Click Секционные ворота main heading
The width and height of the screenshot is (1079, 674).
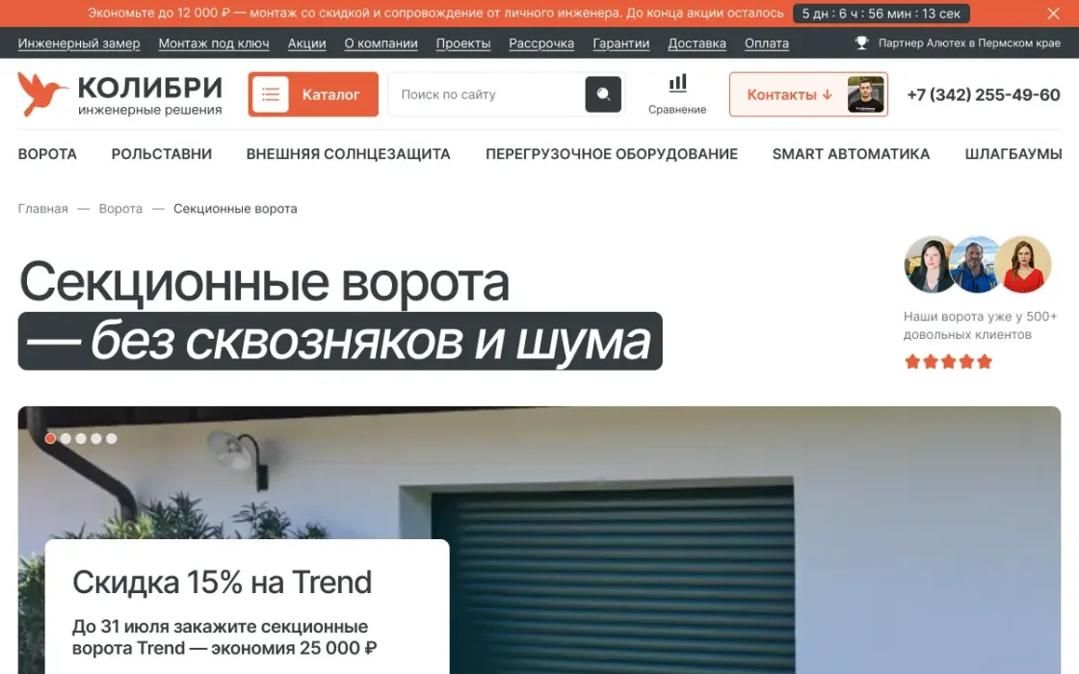(x=264, y=282)
